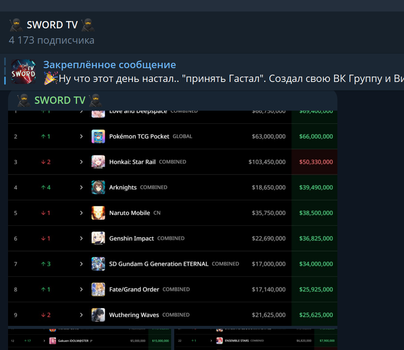The image size is (404, 350).
Task: Click the rank up 4 indicator for Arknights
Action: coord(46,187)
